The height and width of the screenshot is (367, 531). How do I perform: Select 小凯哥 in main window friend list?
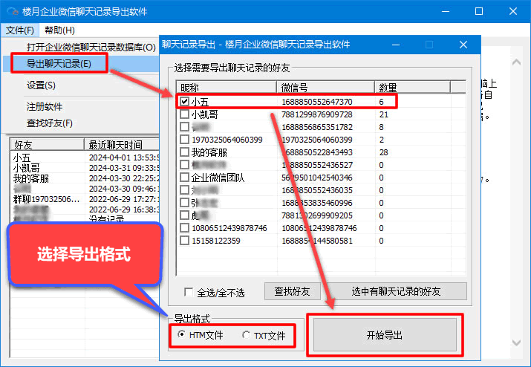[27, 168]
